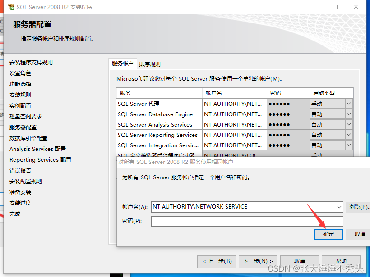
Task: Click the 帐户名 column header
Action: pyautogui.click(x=235, y=93)
